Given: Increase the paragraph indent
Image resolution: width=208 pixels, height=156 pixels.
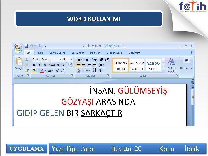Looking at the screenshot, I should coord(107,59).
